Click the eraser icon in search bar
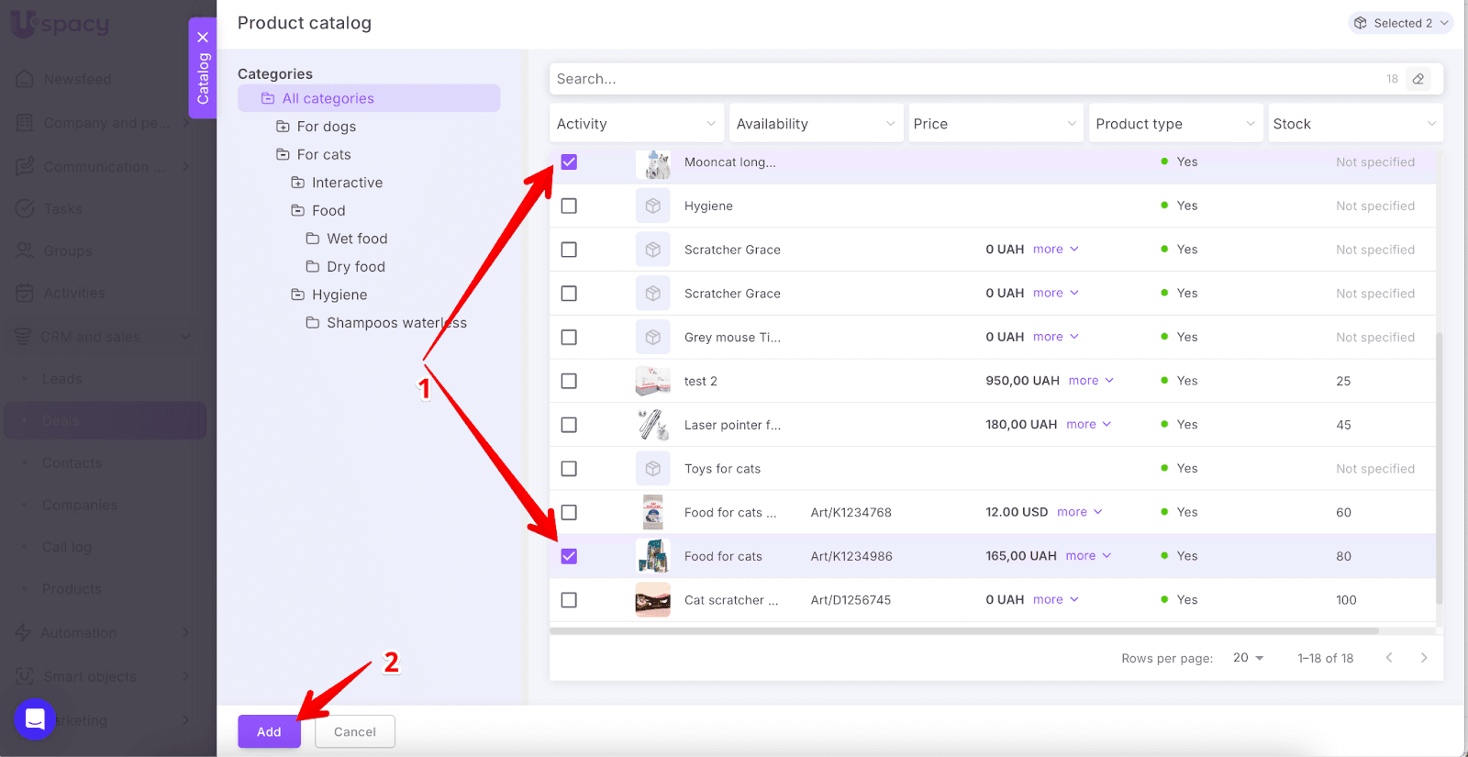The width and height of the screenshot is (1468, 757). point(1418,79)
